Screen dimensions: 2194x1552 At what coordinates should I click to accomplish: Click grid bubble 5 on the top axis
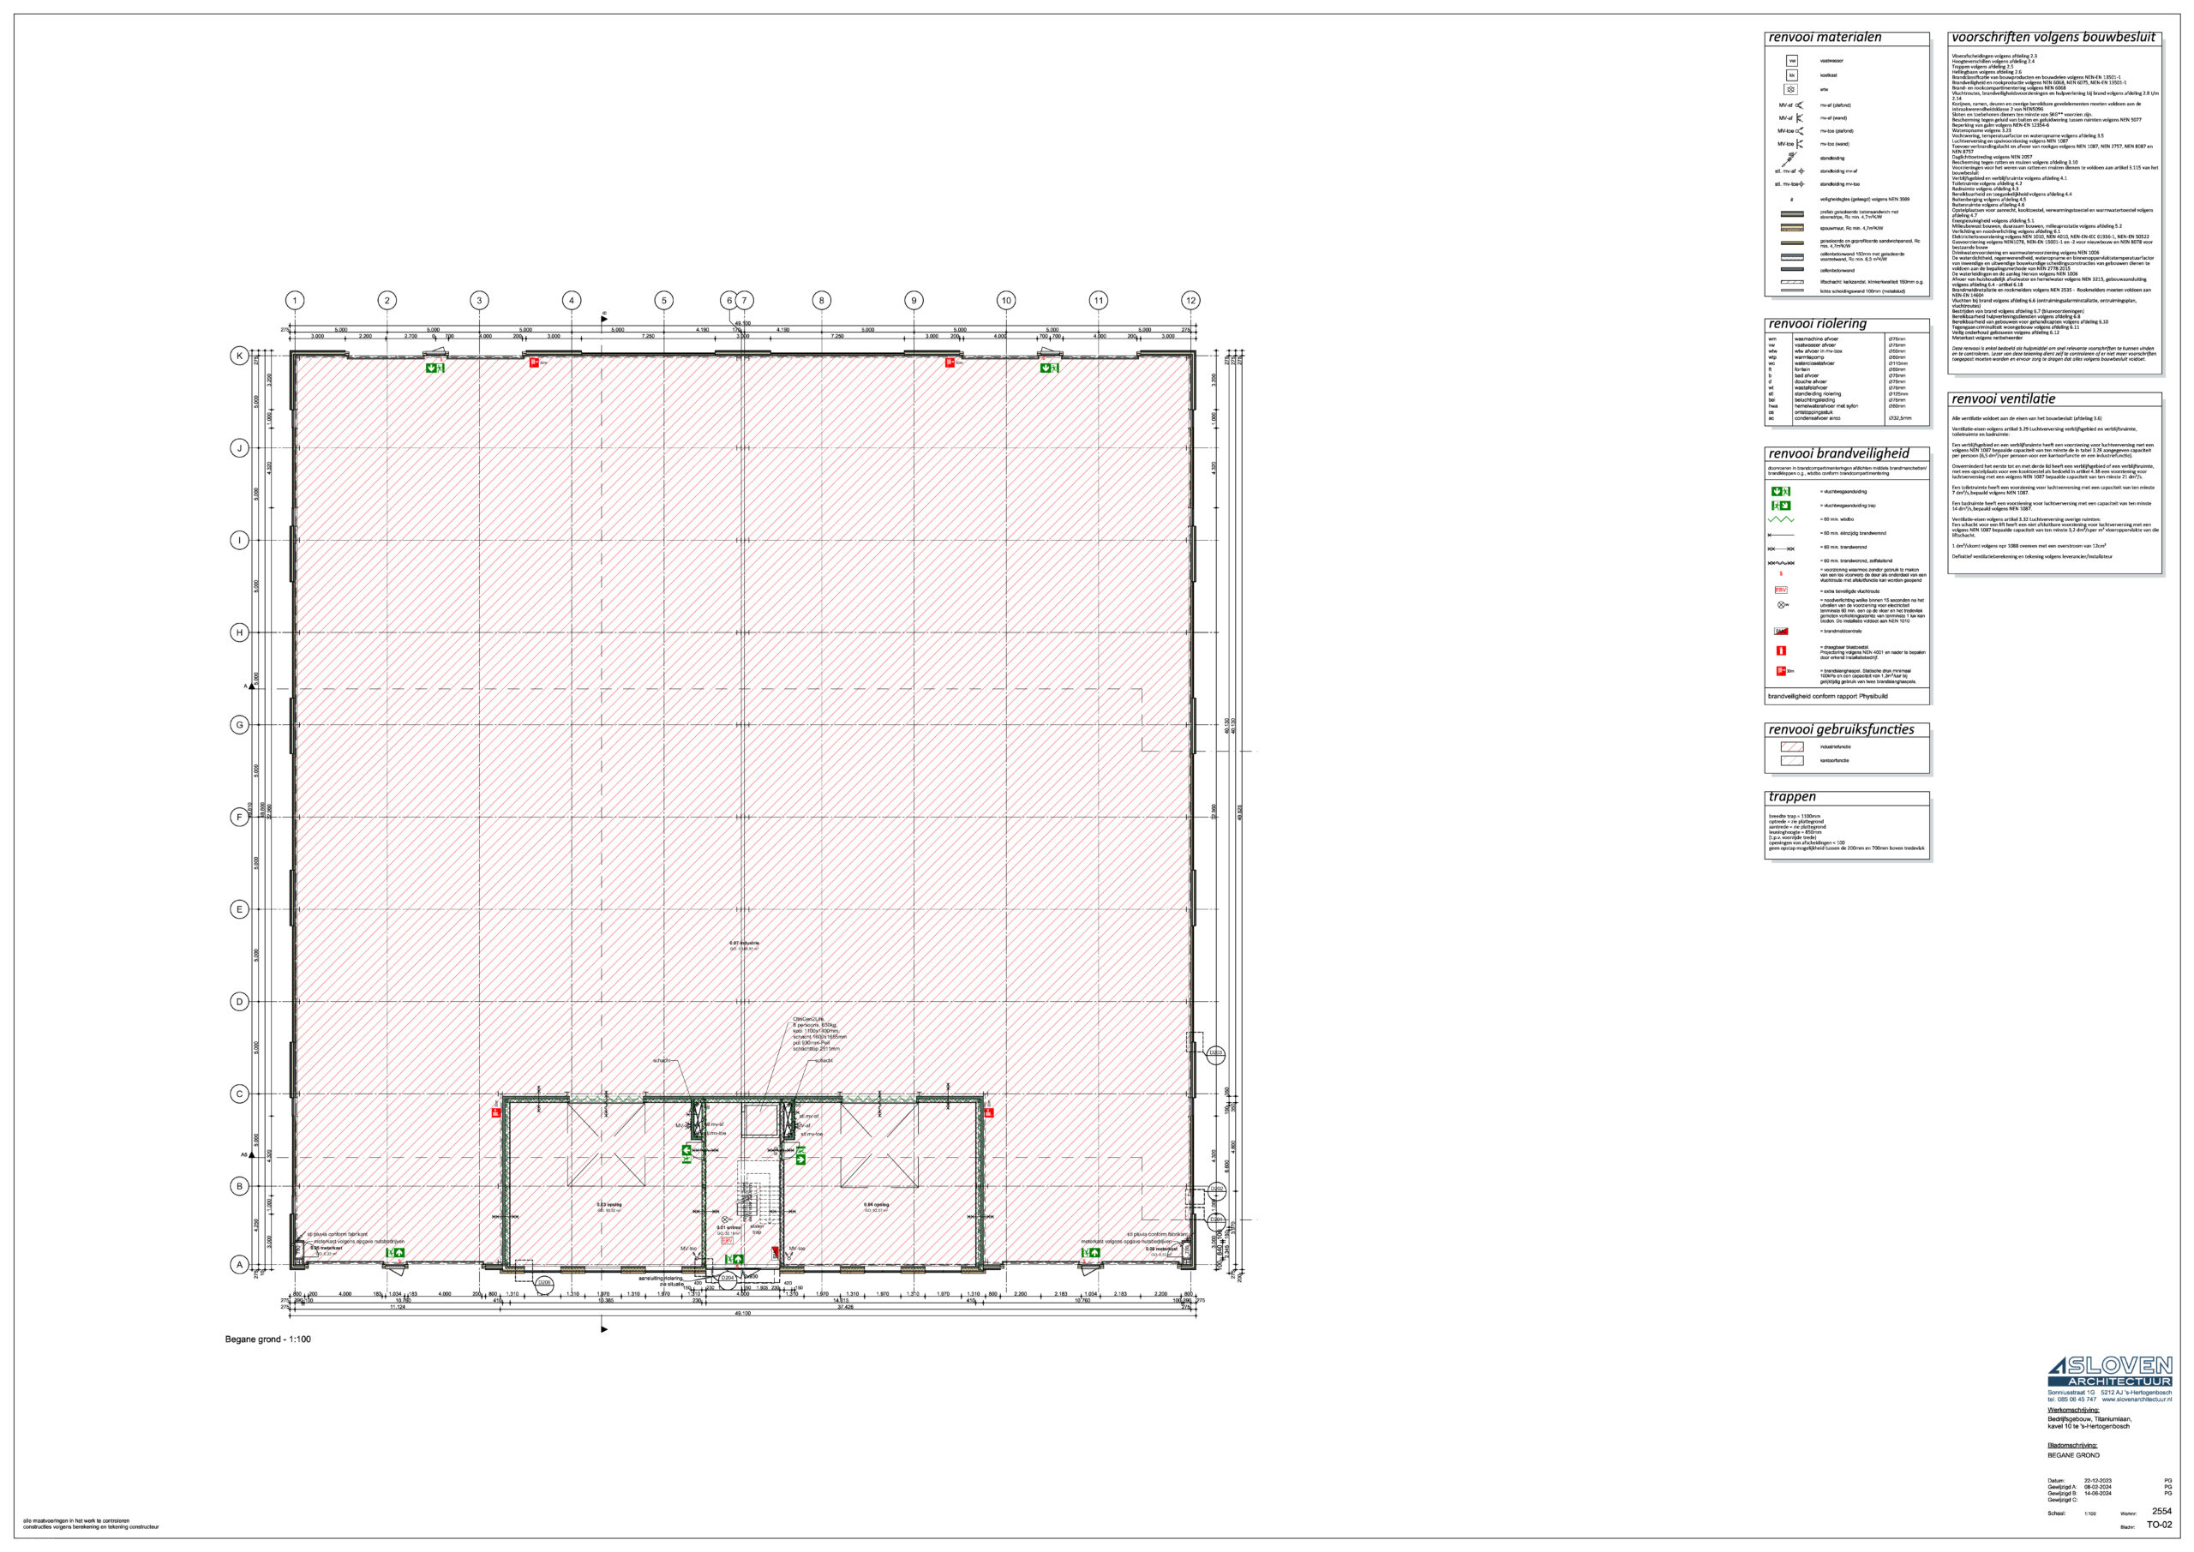[664, 300]
